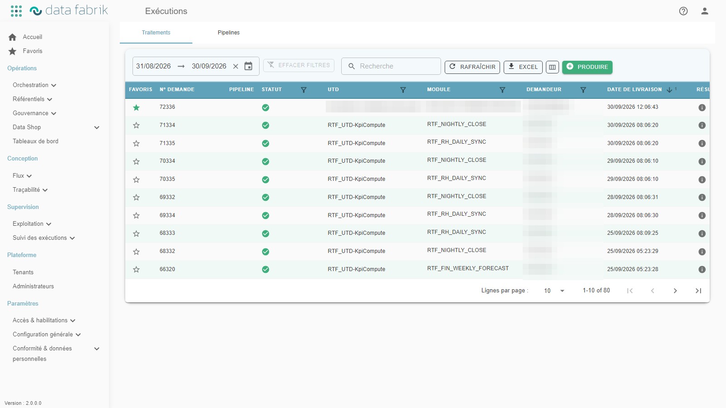Filter the Module column

502,90
